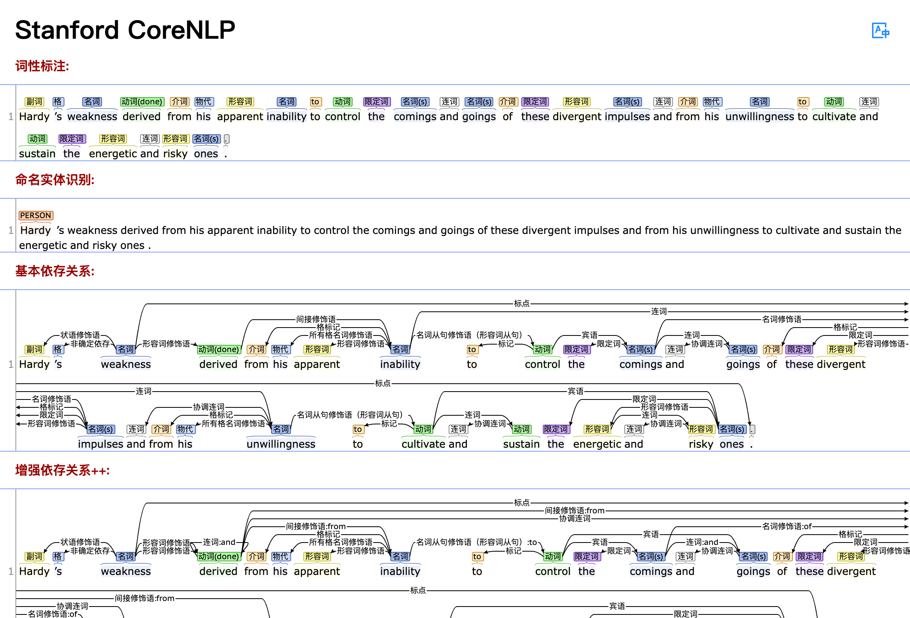Click the word Hardy in the named entity section
The width and height of the screenshot is (910, 618).
pos(36,230)
